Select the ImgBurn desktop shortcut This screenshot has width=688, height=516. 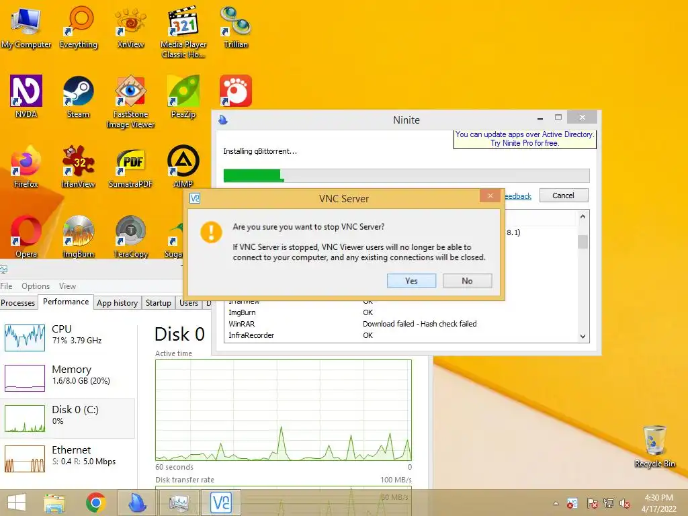pos(79,236)
